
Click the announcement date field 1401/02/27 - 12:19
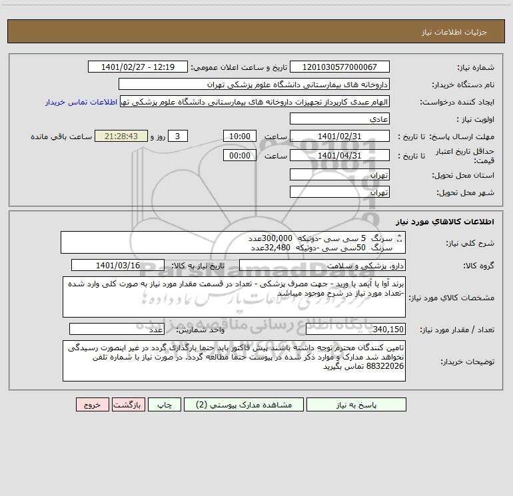(138, 67)
